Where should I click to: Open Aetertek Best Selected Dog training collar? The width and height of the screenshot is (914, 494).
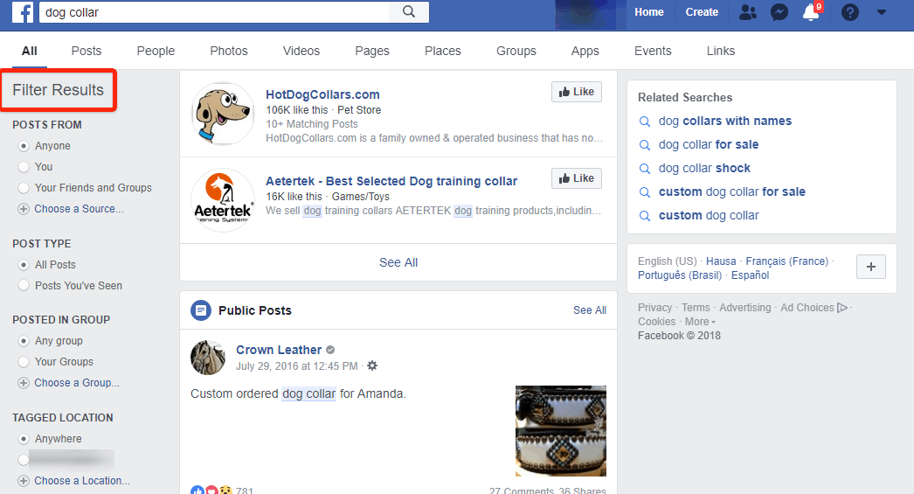[x=391, y=181]
